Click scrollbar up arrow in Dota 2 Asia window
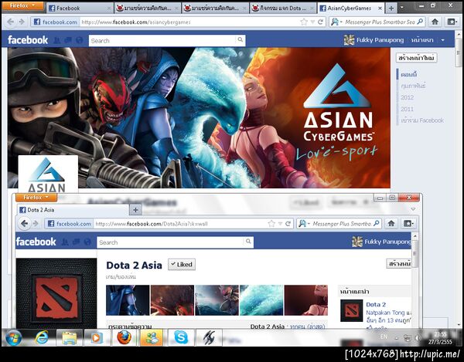The height and width of the screenshot is (362, 464). tap(415, 237)
